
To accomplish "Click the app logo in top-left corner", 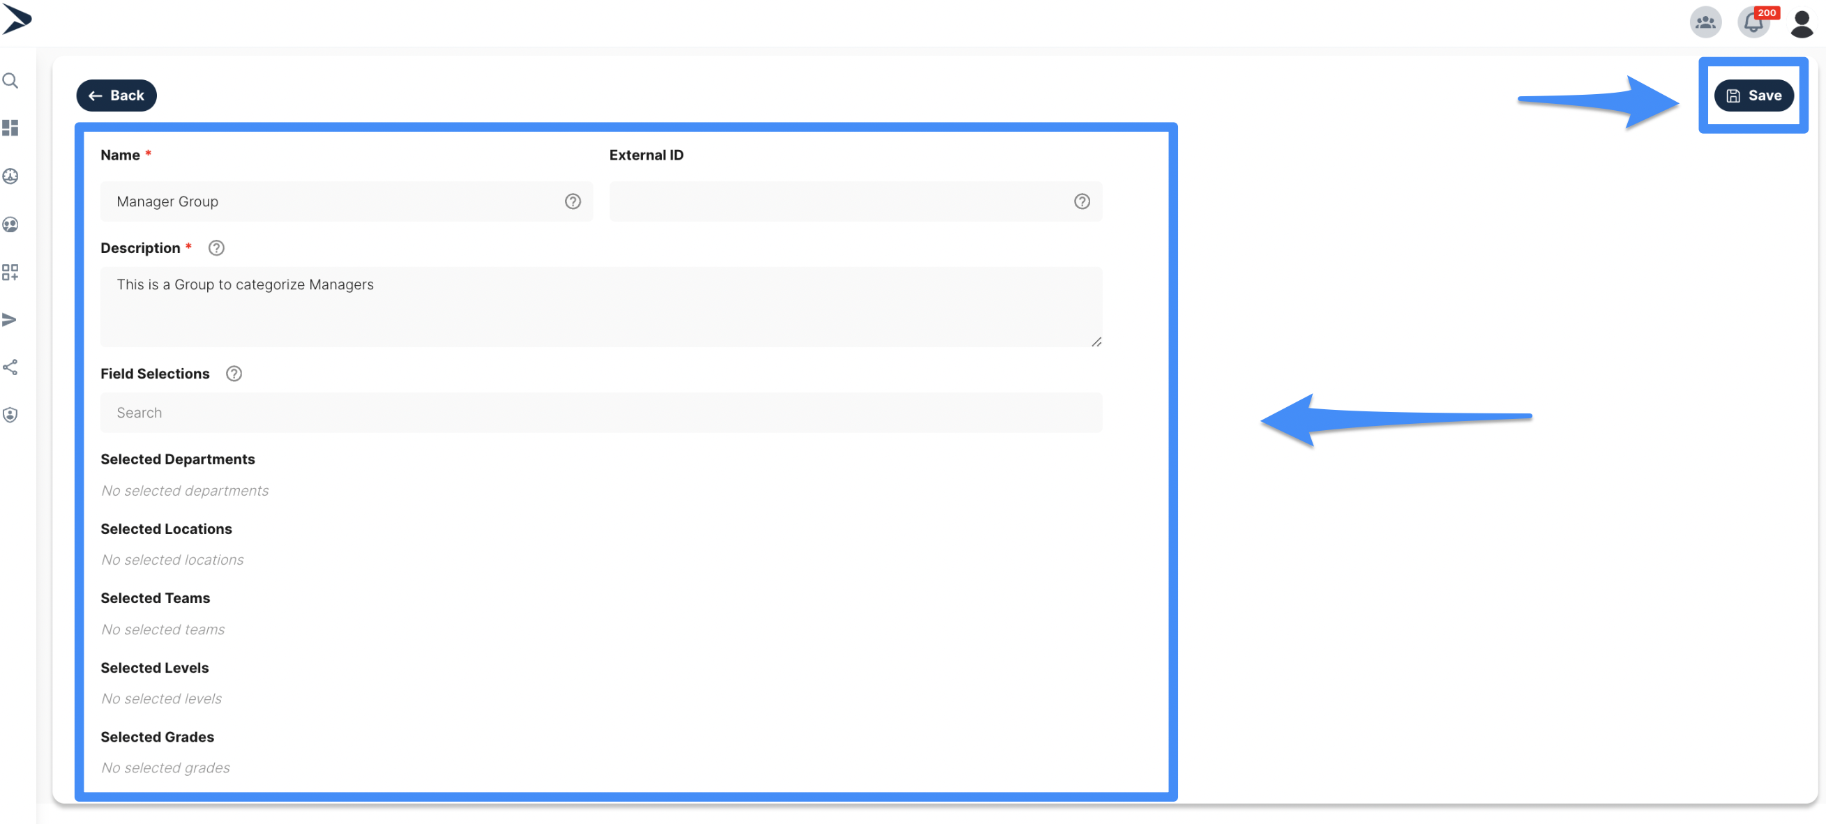I will [x=17, y=19].
